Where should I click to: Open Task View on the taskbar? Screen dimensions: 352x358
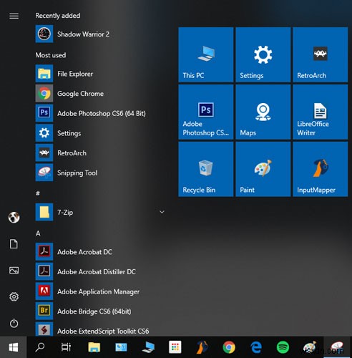coord(66,347)
